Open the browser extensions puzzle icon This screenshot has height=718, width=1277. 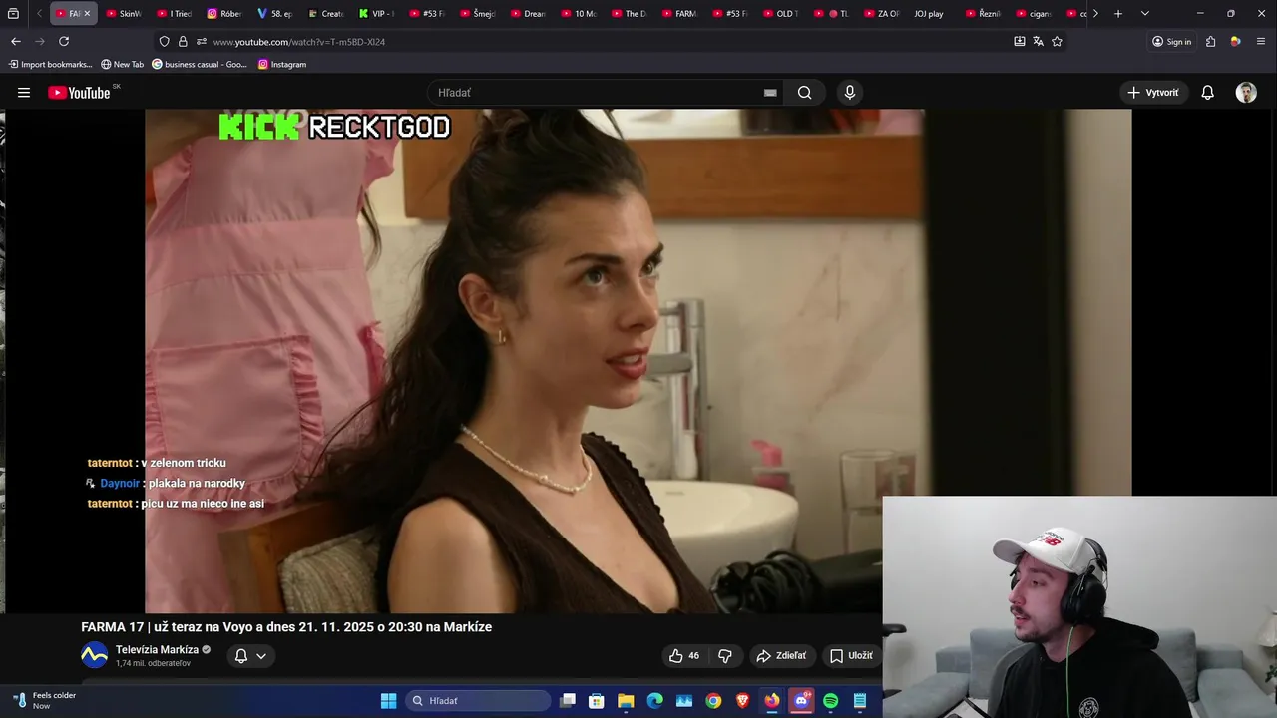pos(1210,41)
